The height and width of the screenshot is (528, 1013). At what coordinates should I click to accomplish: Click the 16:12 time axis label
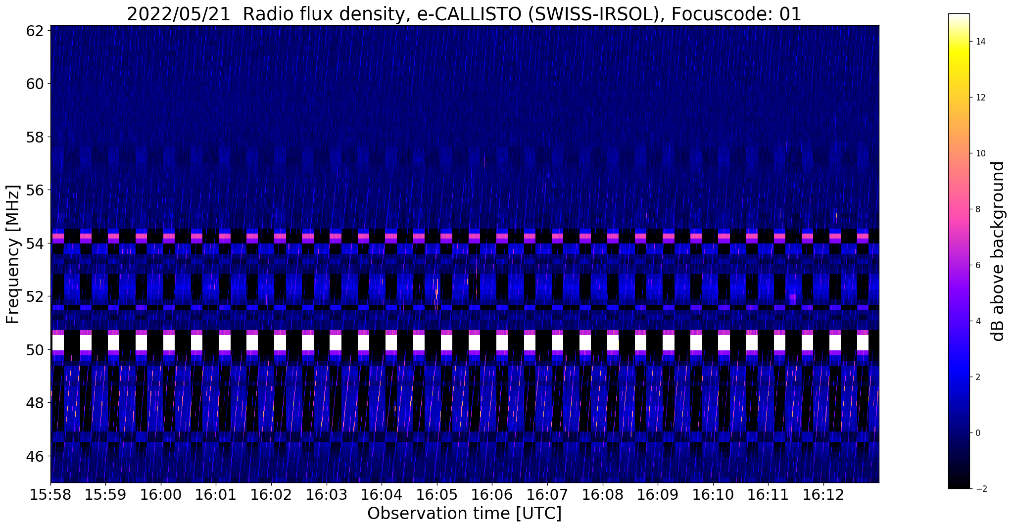pyautogui.click(x=823, y=495)
